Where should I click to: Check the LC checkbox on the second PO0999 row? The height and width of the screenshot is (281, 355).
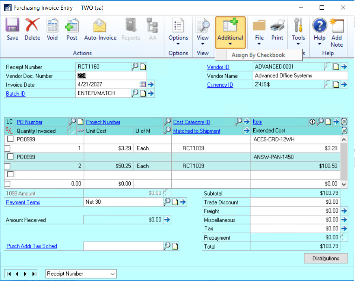[10, 157]
